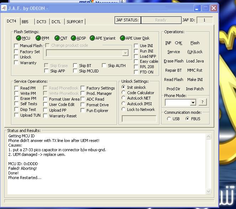Check the Fun Explorer option
This screenshot has height=209, width=236.
(x=83, y=110)
